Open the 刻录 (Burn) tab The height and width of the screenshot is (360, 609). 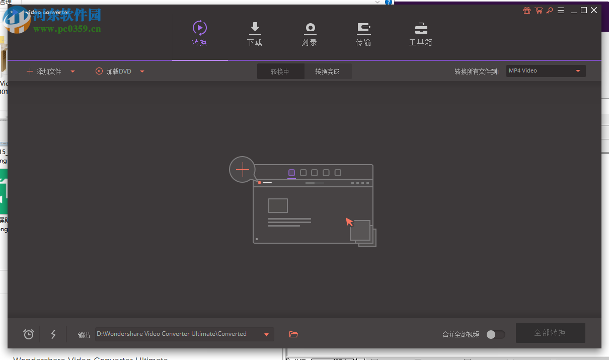click(x=310, y=34)
